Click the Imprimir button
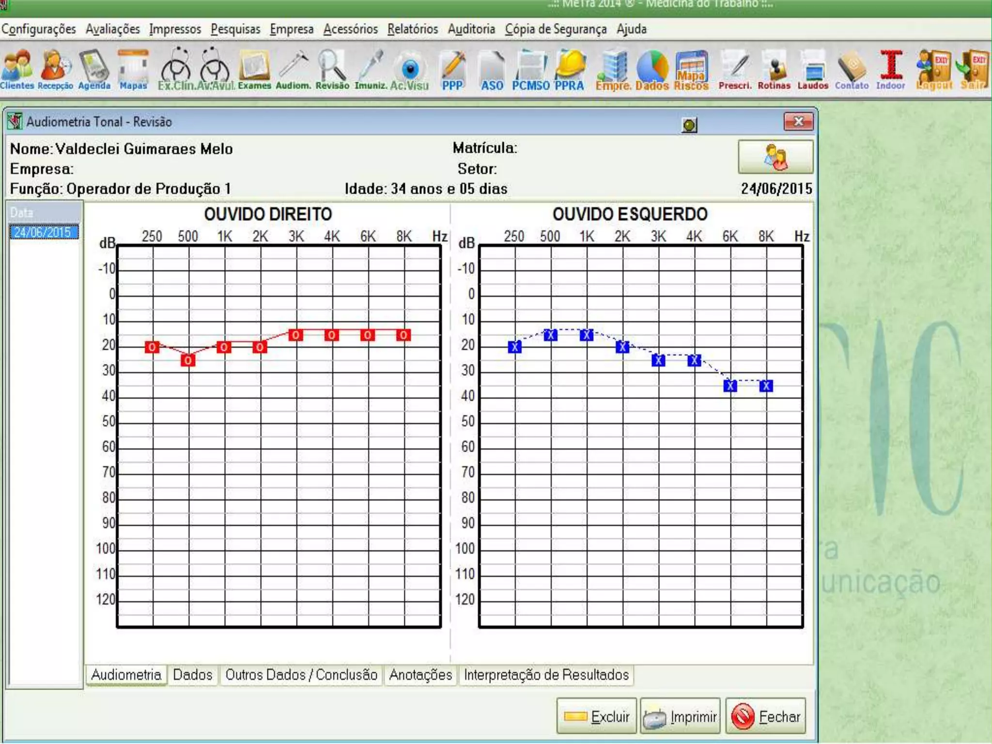Screen dimensions: 992x744 pyautogui.click(x=680, y=716)
